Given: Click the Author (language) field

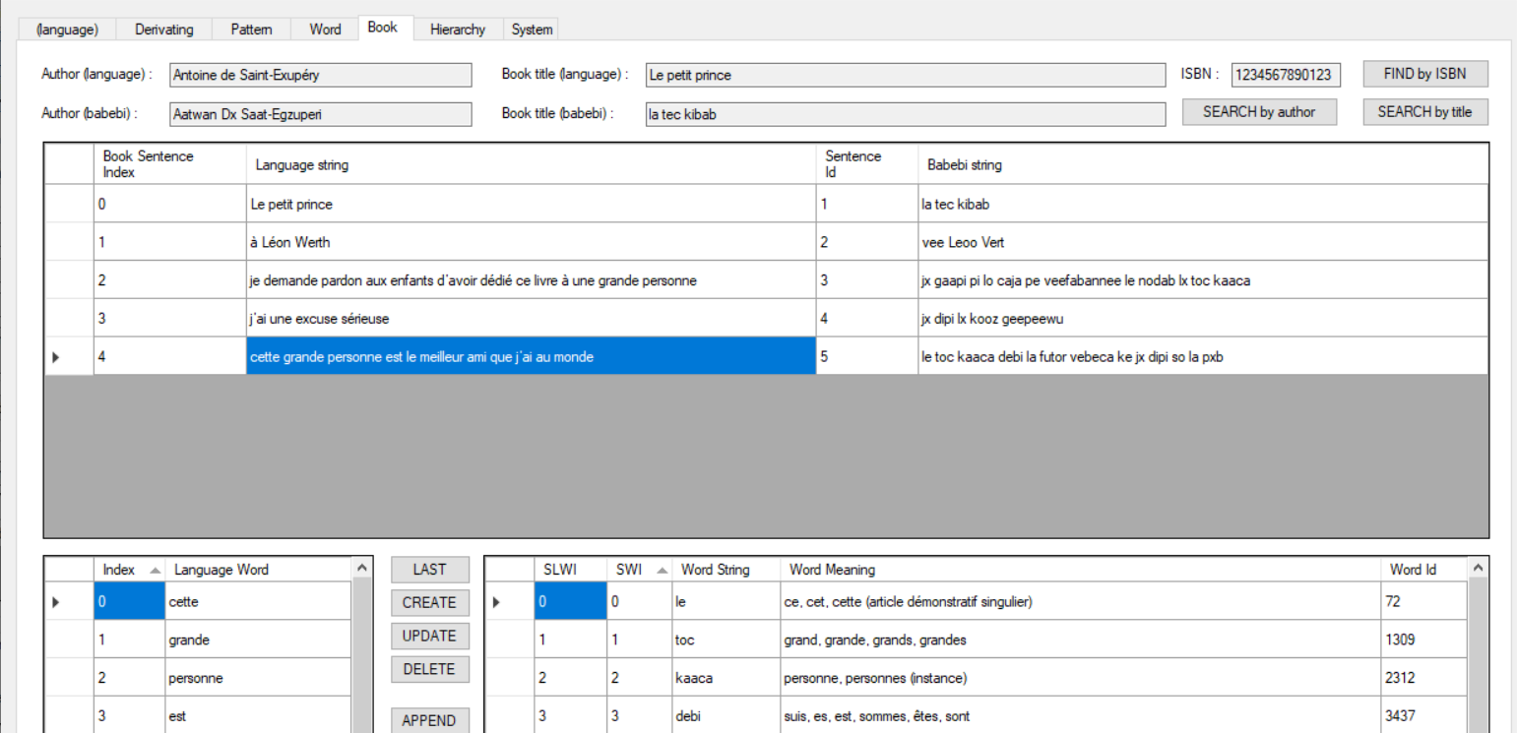Looking at the screenshot, I should [319, 75].
